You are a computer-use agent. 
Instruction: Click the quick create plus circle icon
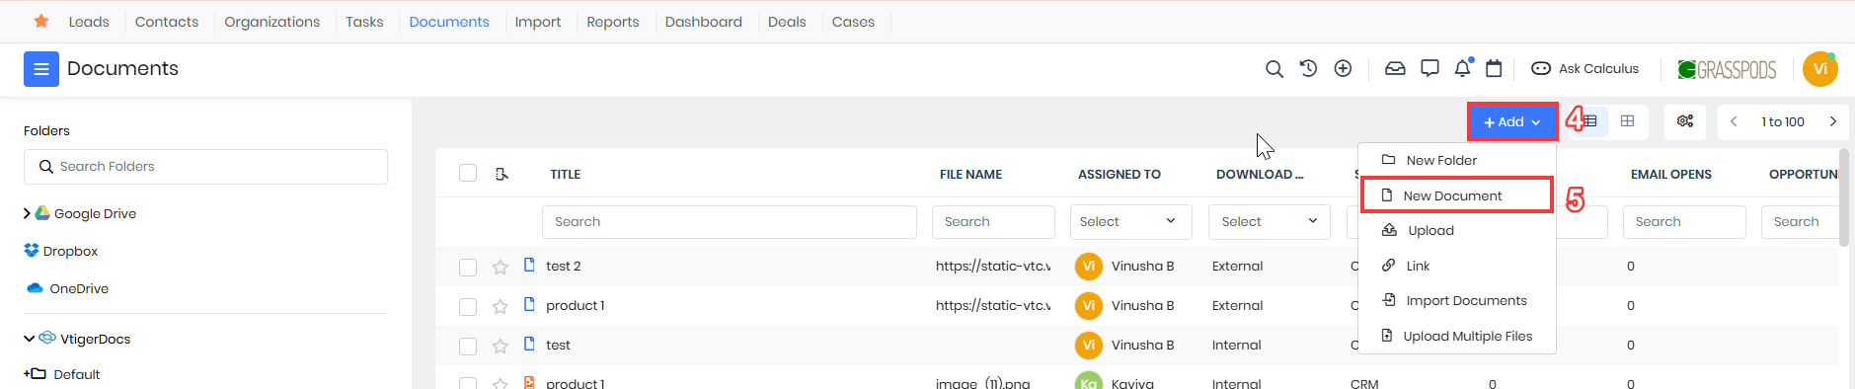click(x=1343, y=68)
